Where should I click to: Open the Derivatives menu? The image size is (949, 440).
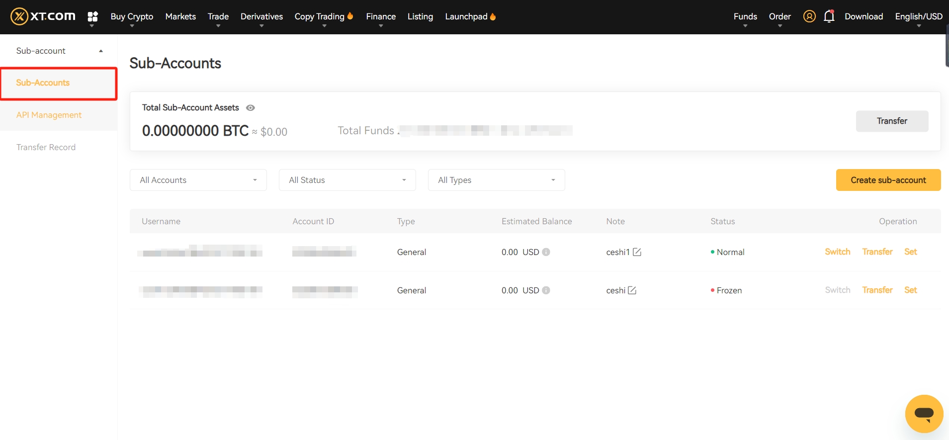pyautogui.click(x=261, y=17)
